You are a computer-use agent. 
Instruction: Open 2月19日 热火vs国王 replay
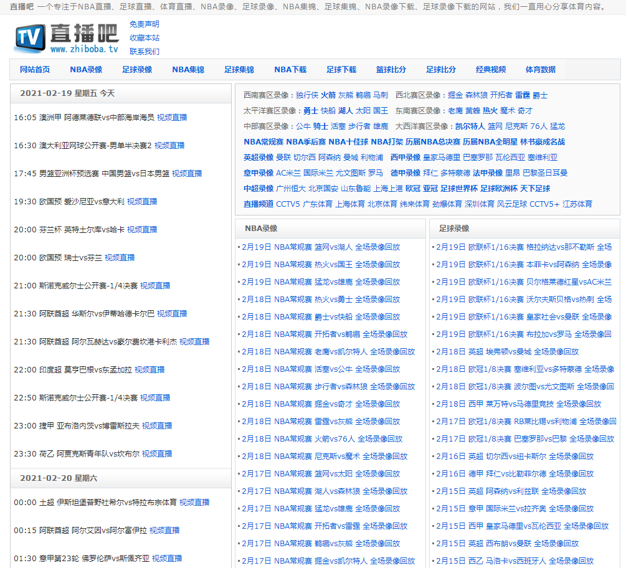point(321,264)
